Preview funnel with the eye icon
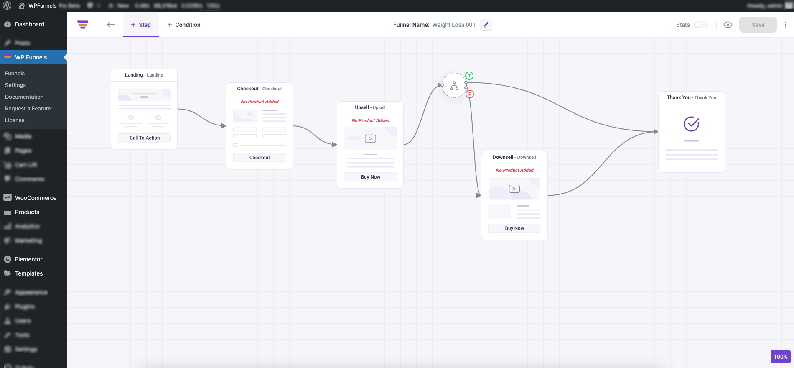794x368 pixels. click(x=728, y=25)
